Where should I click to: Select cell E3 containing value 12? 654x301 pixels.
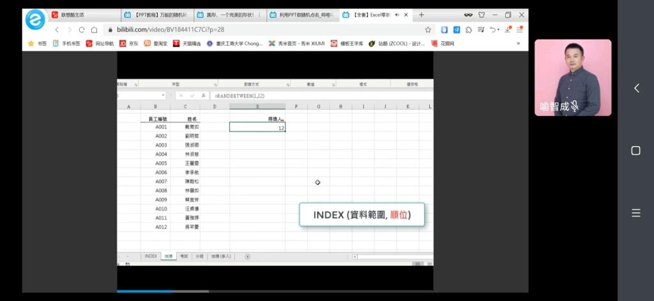[x=257, y=128]
